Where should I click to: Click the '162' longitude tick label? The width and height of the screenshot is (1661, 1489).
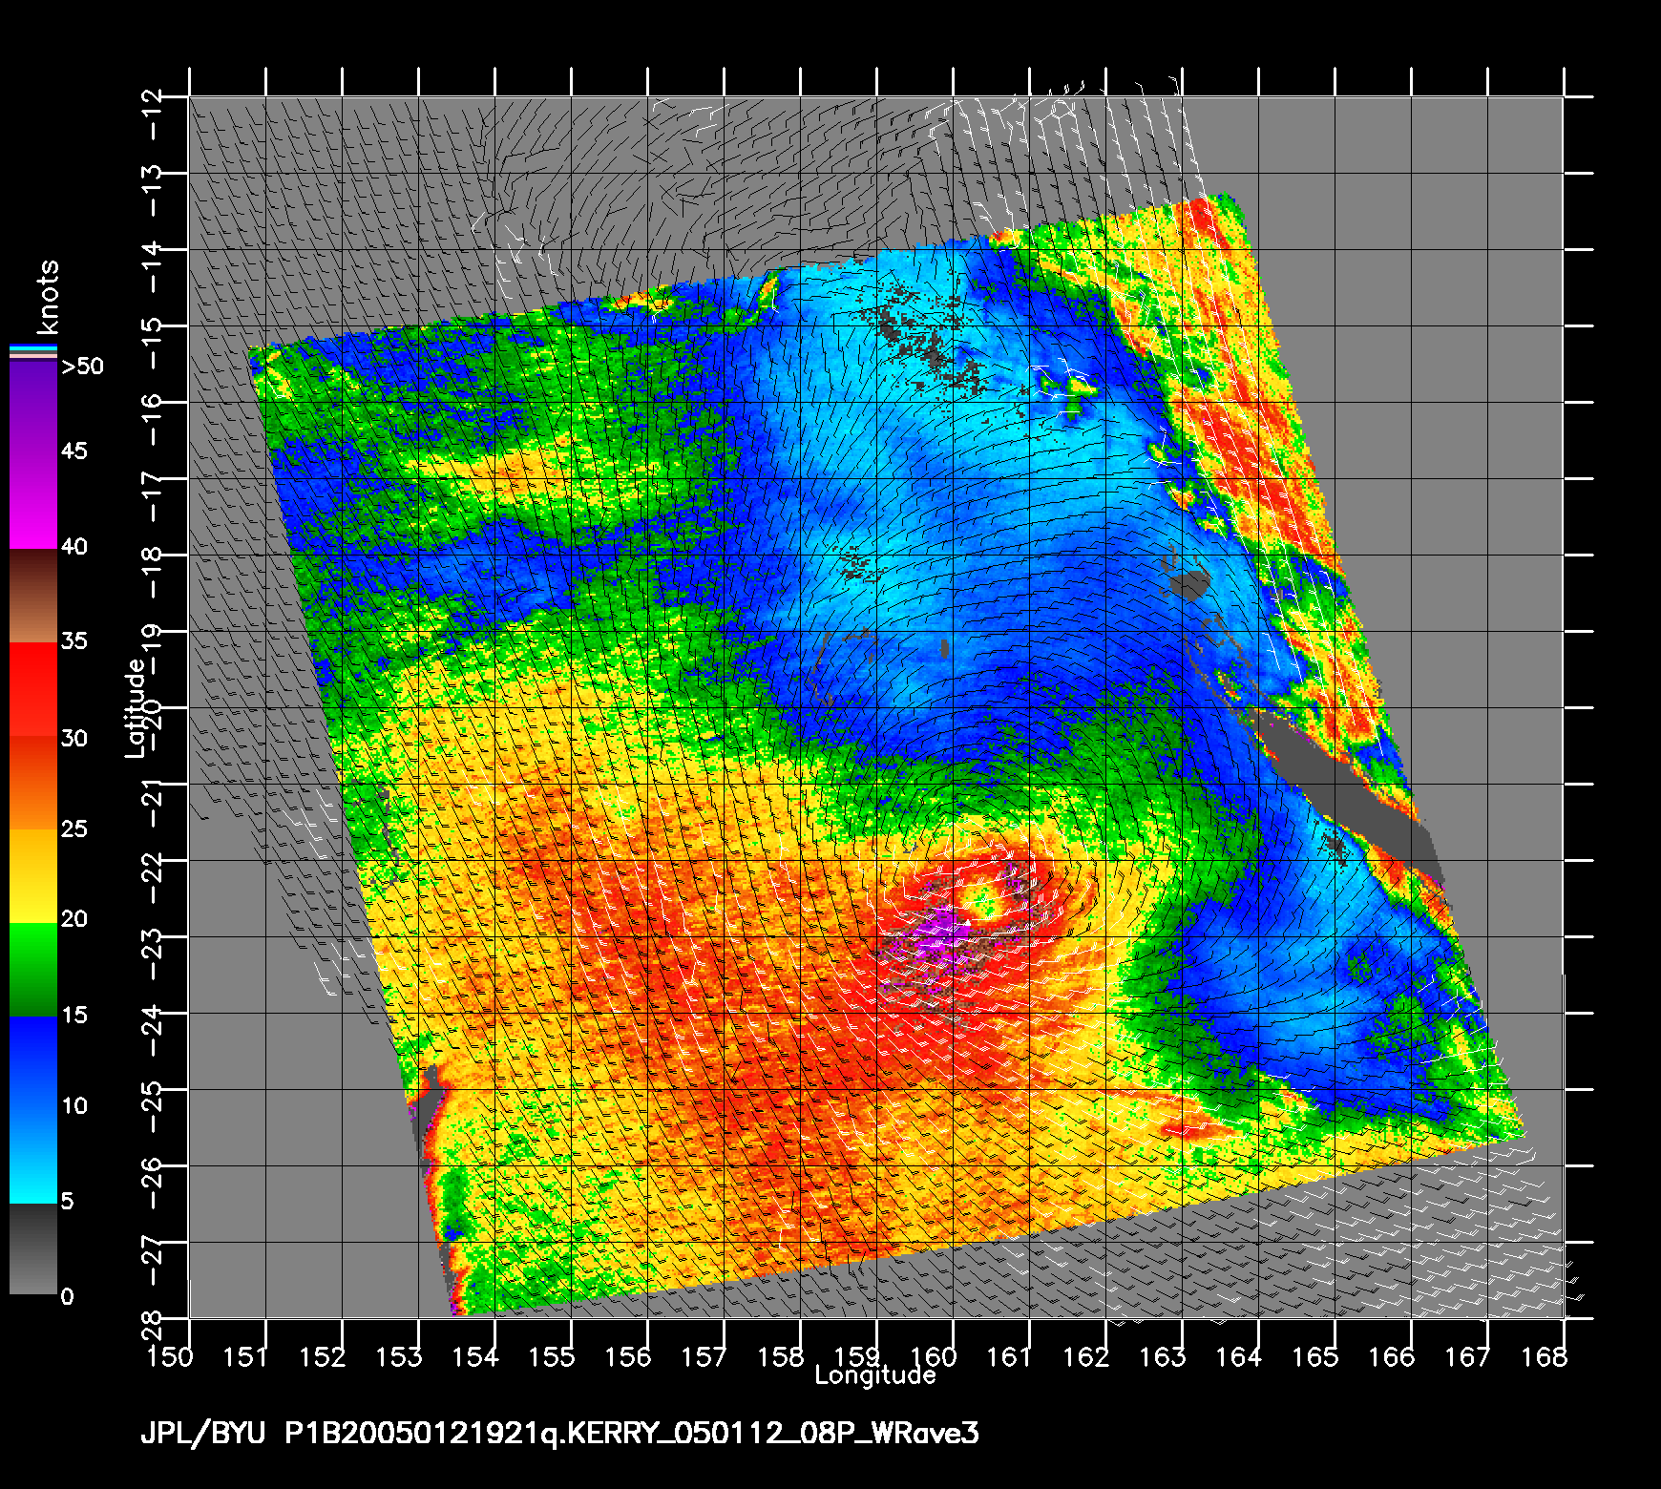1086,1356
